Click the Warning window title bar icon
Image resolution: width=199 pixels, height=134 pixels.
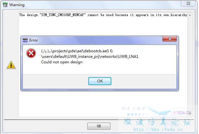pos(5,5)
